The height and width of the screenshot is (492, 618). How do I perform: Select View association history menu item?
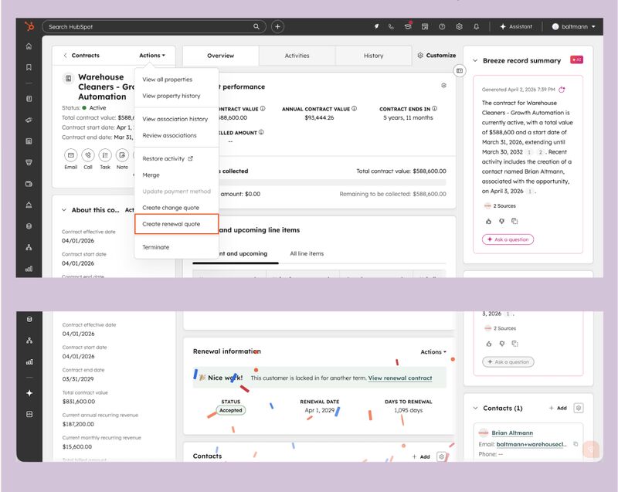(x=175, y=119)
